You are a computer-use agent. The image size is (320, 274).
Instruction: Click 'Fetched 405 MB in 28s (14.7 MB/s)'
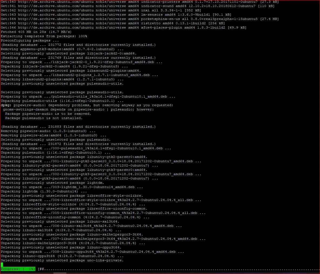click(x=36, y=32)
